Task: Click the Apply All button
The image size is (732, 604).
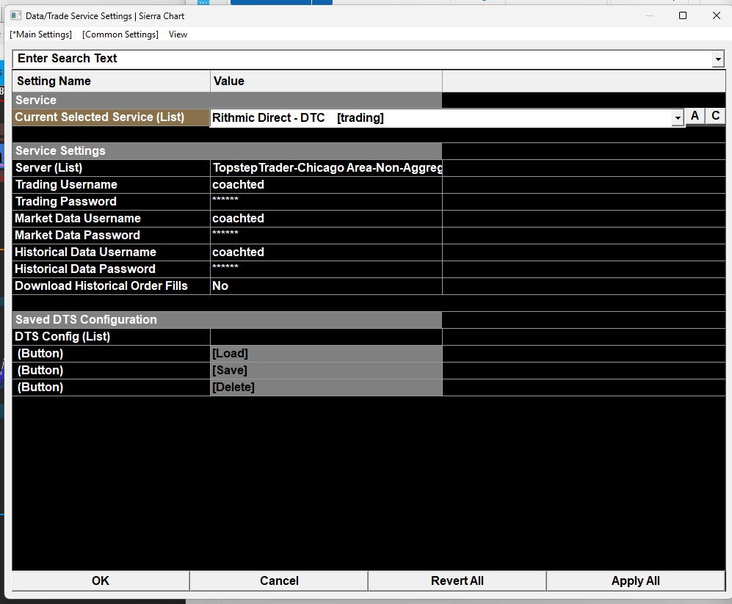Action: (635, 581)
